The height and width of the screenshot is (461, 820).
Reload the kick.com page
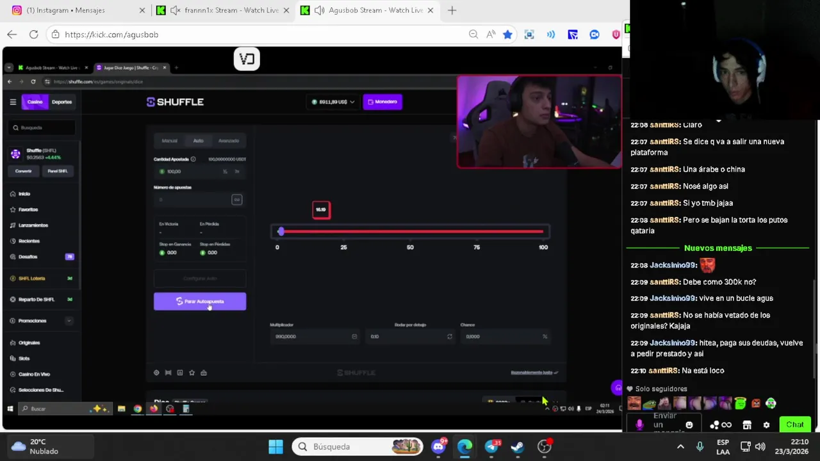33,35
